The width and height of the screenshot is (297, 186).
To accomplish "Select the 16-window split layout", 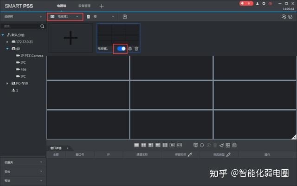I will 172,145.
